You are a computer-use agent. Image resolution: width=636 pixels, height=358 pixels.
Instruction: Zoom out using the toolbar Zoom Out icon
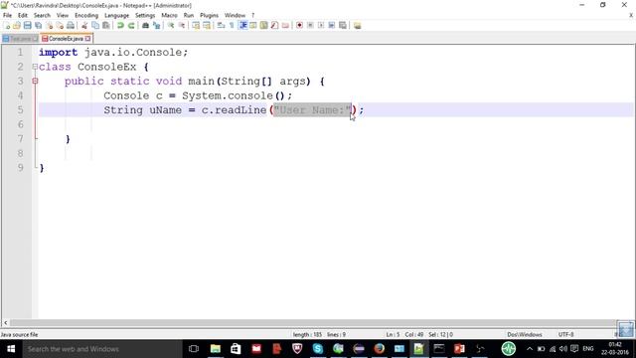click(x=182, y=26)
